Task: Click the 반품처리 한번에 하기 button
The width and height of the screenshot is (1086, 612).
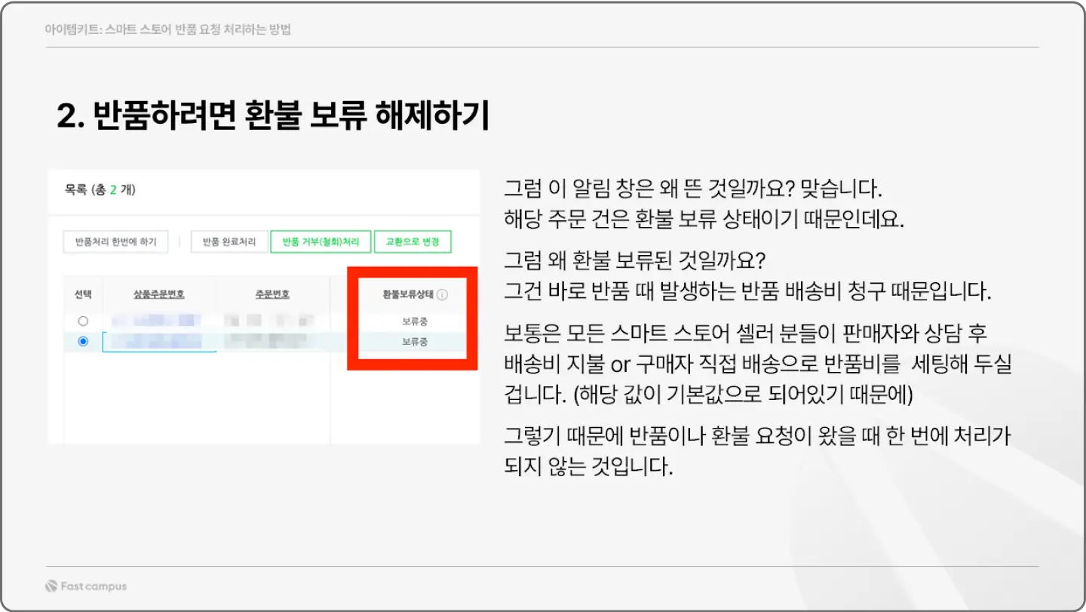Action: [x=115, y=242]
